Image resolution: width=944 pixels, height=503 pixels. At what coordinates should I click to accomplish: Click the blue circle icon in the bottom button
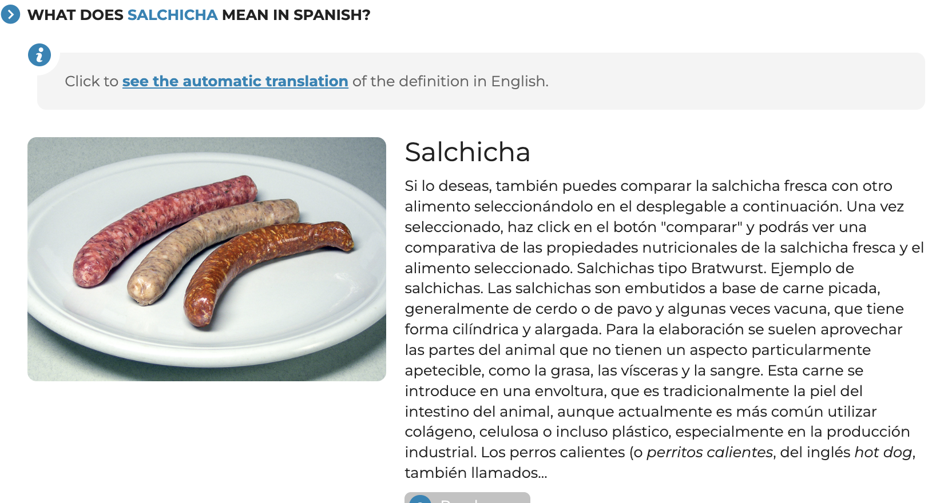click(x=421, y=499)
